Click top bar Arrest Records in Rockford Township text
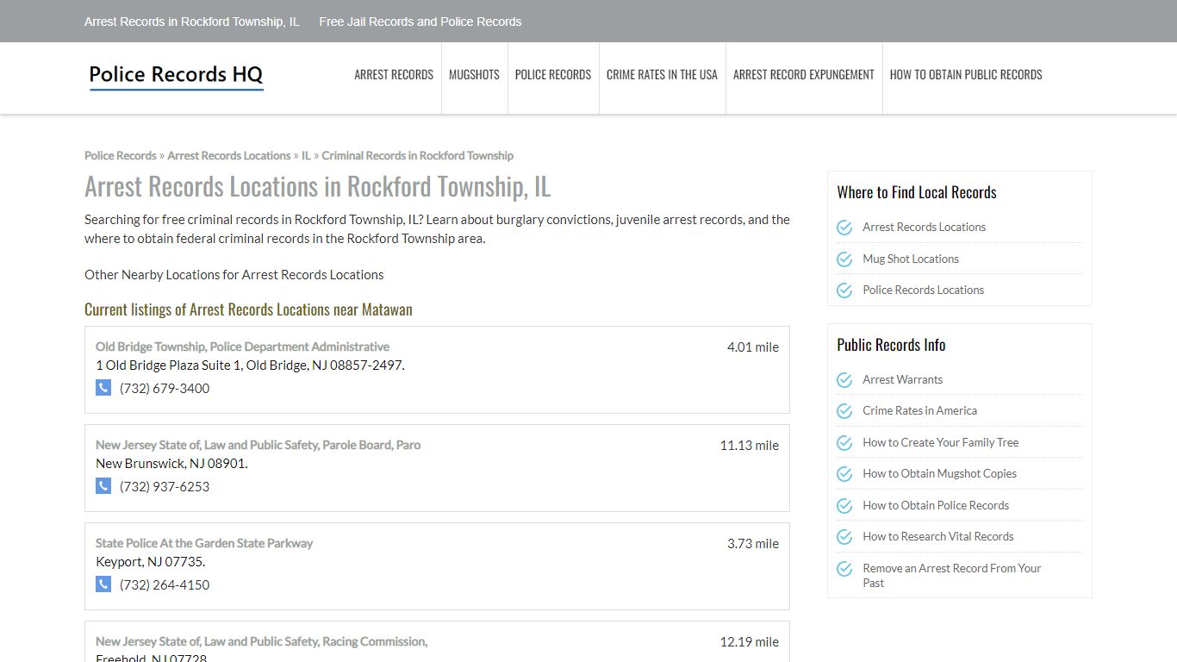The height and width of the screenshot is (662, 1177). click(x=192, y=22)
